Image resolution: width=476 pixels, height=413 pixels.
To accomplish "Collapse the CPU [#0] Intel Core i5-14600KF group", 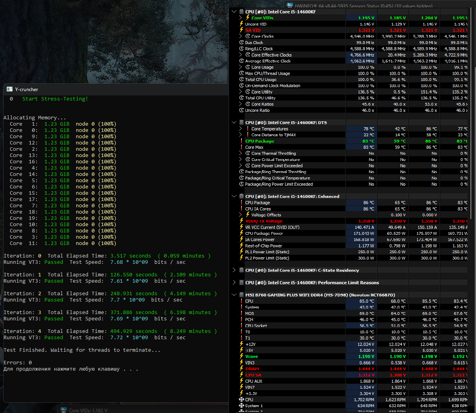I will click(x=234, y=12).
